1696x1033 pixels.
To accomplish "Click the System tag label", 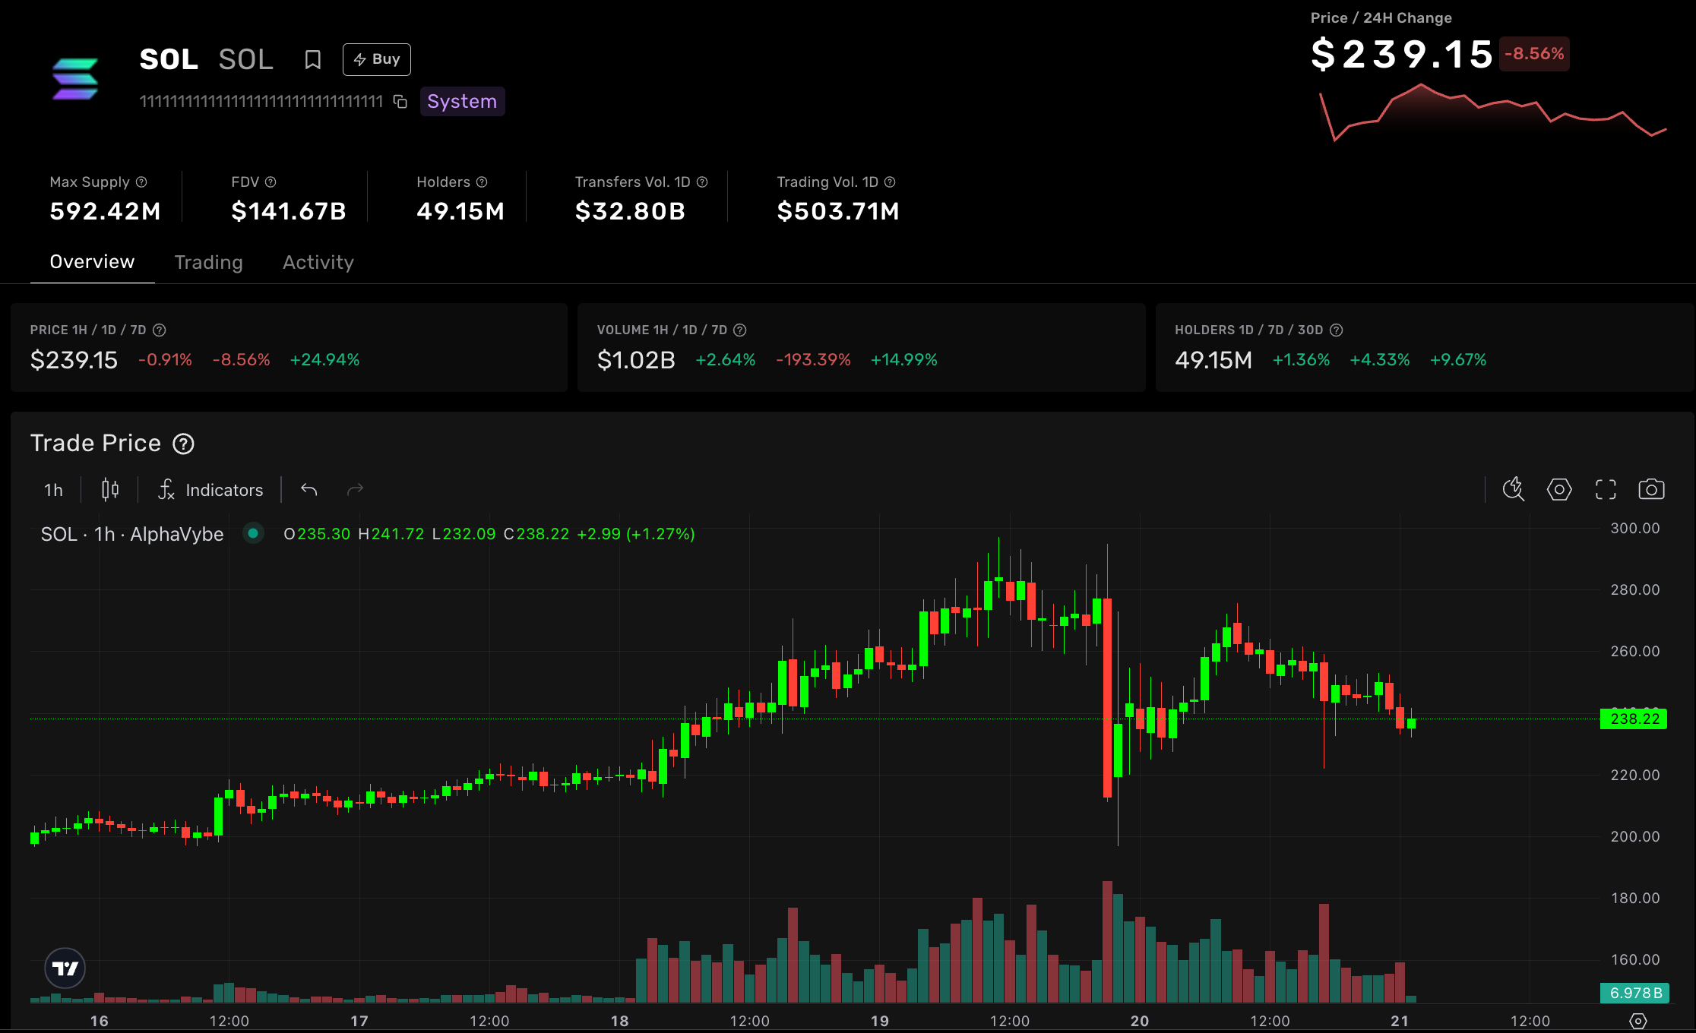I will click(x=462, y=102).
